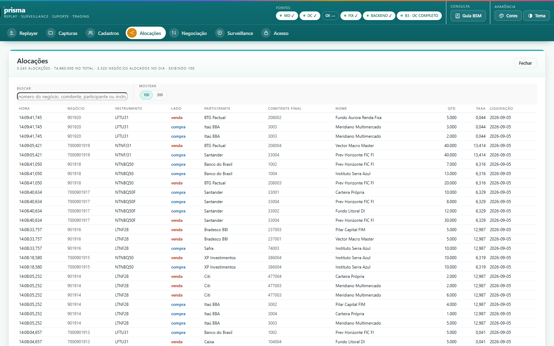This screenshot has height=346, width=554.
Task: Switch the Tema setting
Action: point(536,16)
